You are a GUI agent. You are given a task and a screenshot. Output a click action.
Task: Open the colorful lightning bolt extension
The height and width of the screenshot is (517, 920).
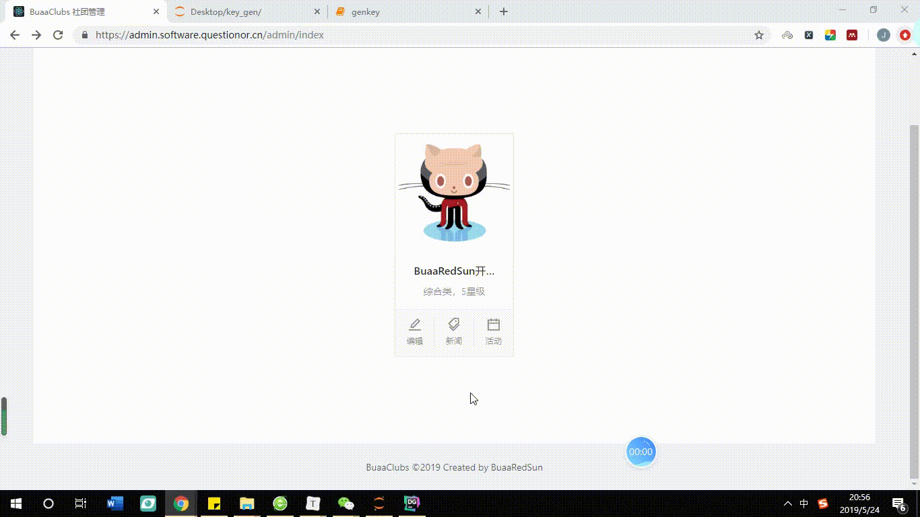click(830, 35)
